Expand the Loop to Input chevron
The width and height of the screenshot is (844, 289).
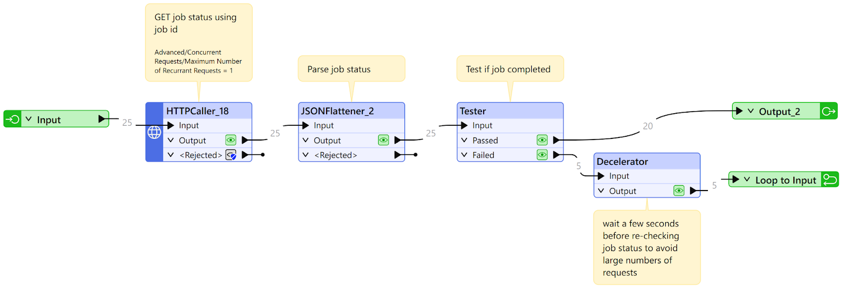pos(747,180)
